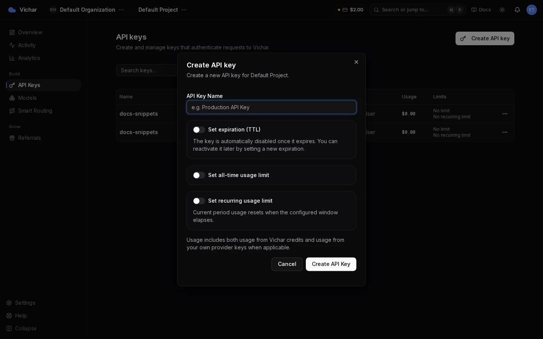This screenshot has height=339, width=543.
Task: Click the Models cube icon
Action: 12,98
